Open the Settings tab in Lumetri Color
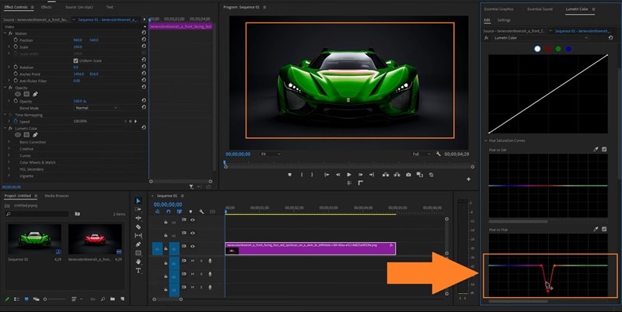This screenshot has height=312, width=622. (505, 20)
